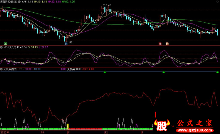
Task: Click first green signal dot on 天机买 panel
Action: [105, 72]
